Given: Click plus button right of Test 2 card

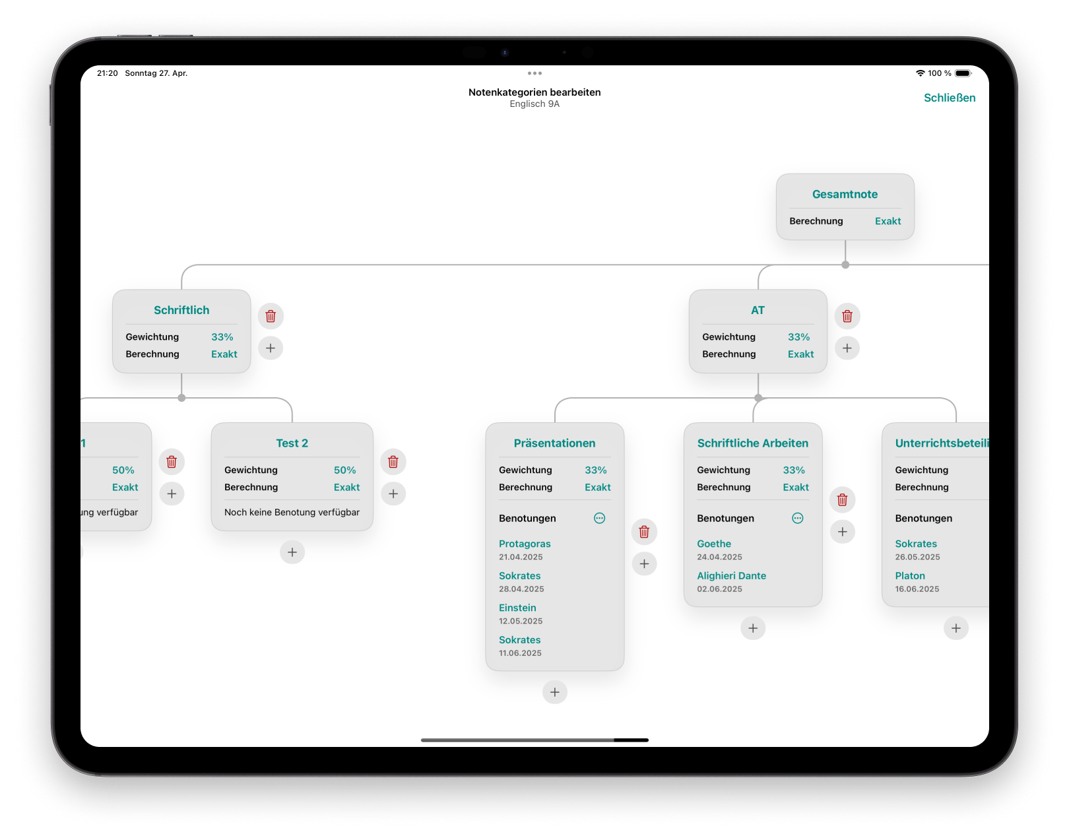Looking at the screenshot, I should [393, 494].
